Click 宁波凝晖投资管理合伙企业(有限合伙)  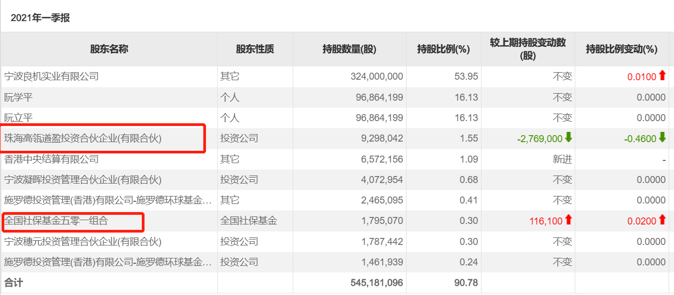[x=82, y=180]
